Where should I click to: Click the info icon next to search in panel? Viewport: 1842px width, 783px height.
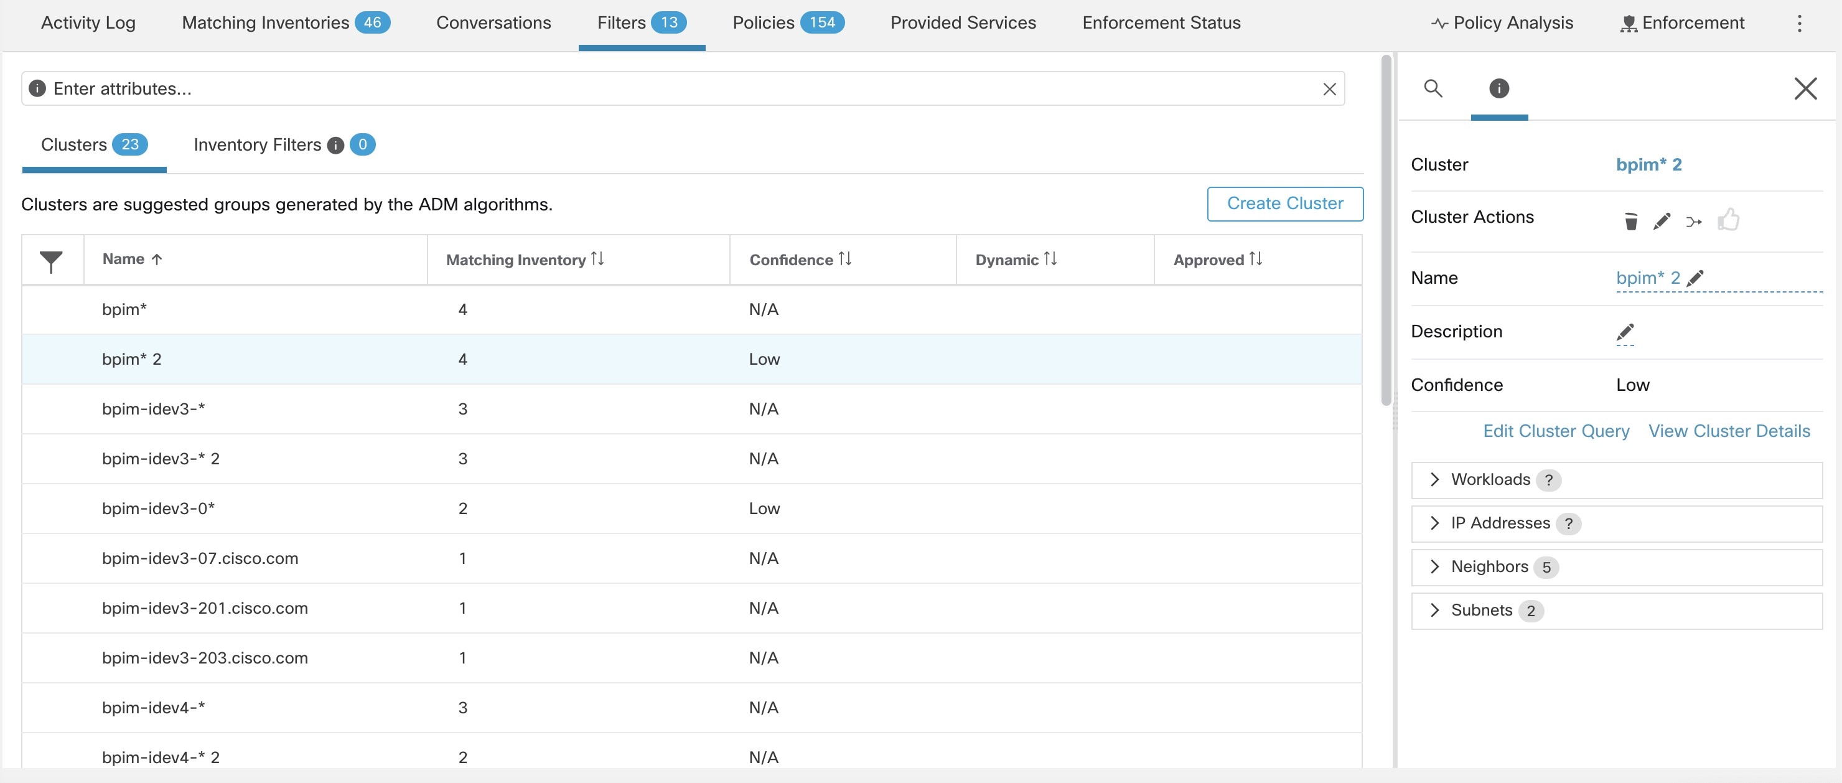1500,86
